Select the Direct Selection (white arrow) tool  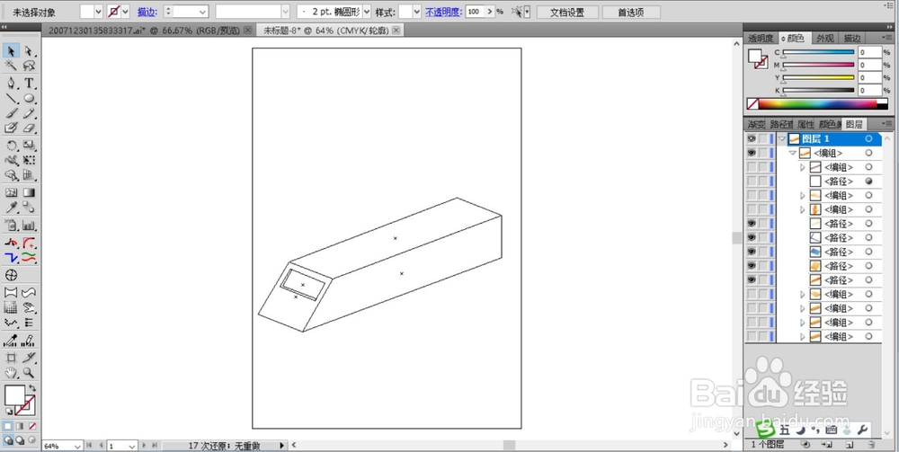point(29,51)
